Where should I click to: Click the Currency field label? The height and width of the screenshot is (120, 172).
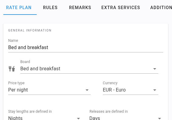(x=110, y=83)
